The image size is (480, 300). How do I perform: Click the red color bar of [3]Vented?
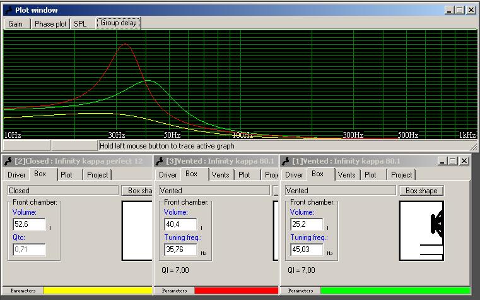[237, 291]
